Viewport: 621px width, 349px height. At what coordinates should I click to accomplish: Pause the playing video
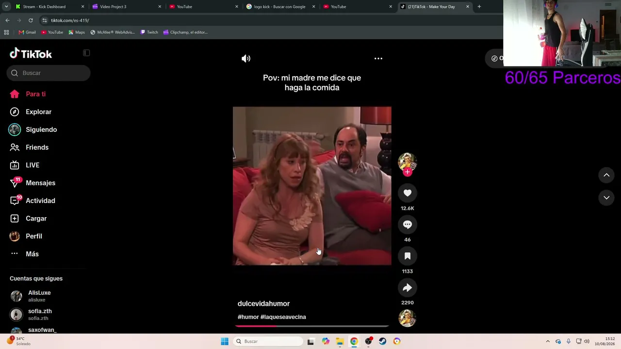[x=312, y=186]
